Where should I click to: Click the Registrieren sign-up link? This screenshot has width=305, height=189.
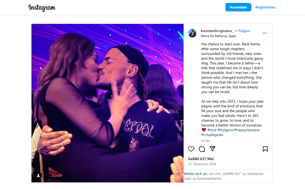tap(265, 7)
